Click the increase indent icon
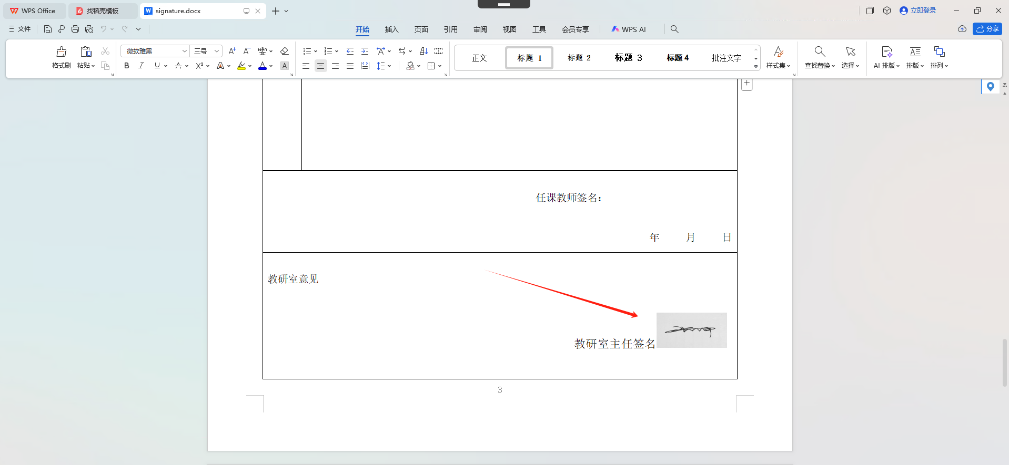Image resolution: width=1009 pixels, height=465 pixels. pos(365,51)
